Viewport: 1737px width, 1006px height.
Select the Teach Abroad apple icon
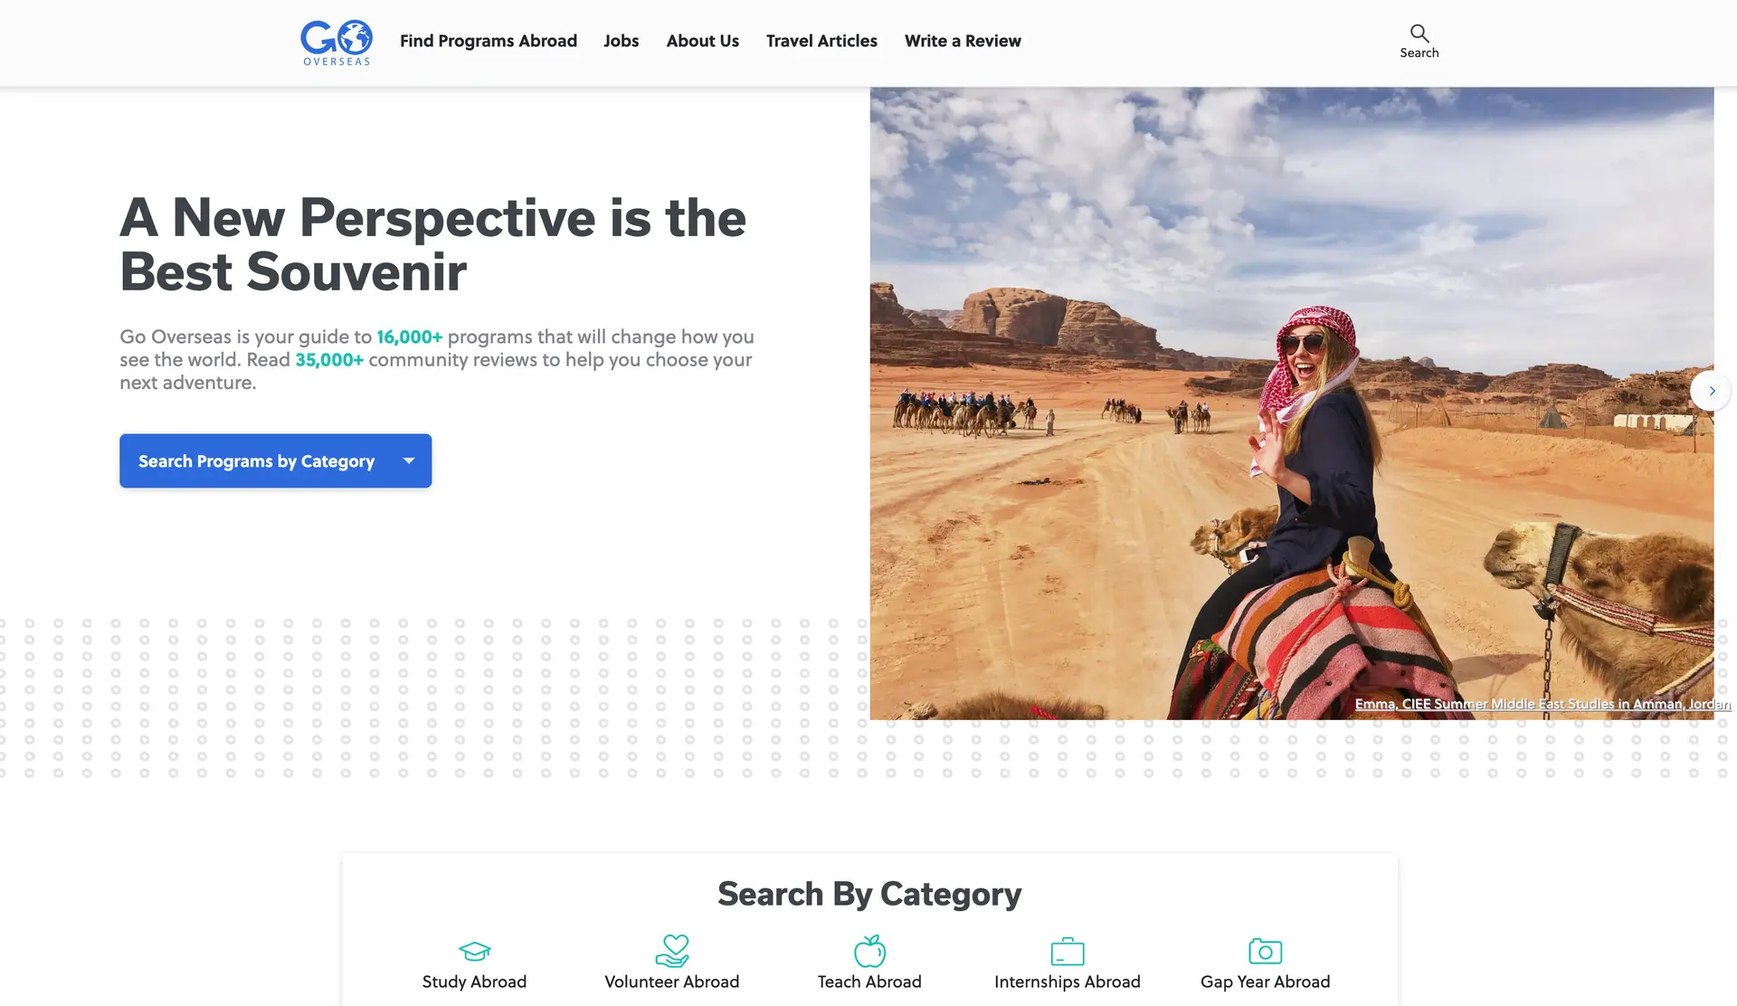pos(869,951)
